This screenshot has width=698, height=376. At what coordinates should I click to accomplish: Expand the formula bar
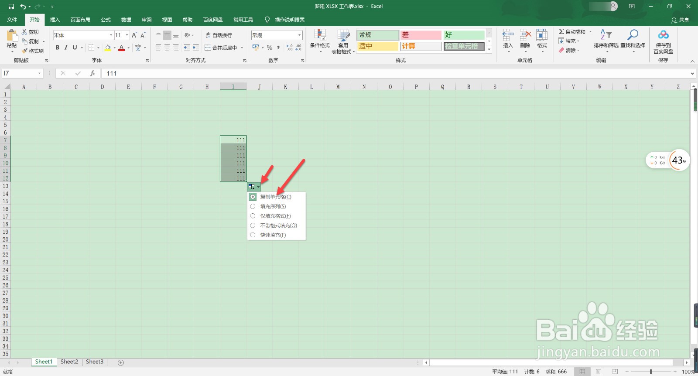click(692, 73)
